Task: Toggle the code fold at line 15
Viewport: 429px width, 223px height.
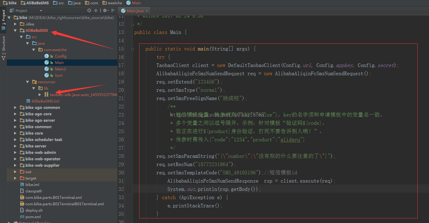Action: pyautogui.click(x=132, y=49)
